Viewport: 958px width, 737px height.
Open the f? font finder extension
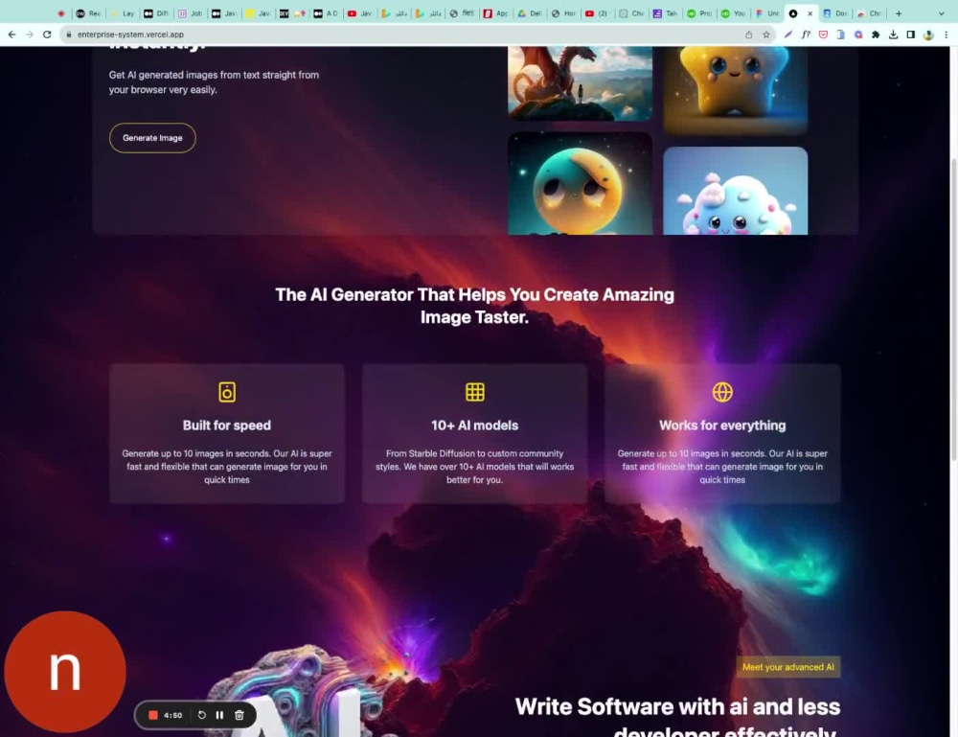pos(806,35)
